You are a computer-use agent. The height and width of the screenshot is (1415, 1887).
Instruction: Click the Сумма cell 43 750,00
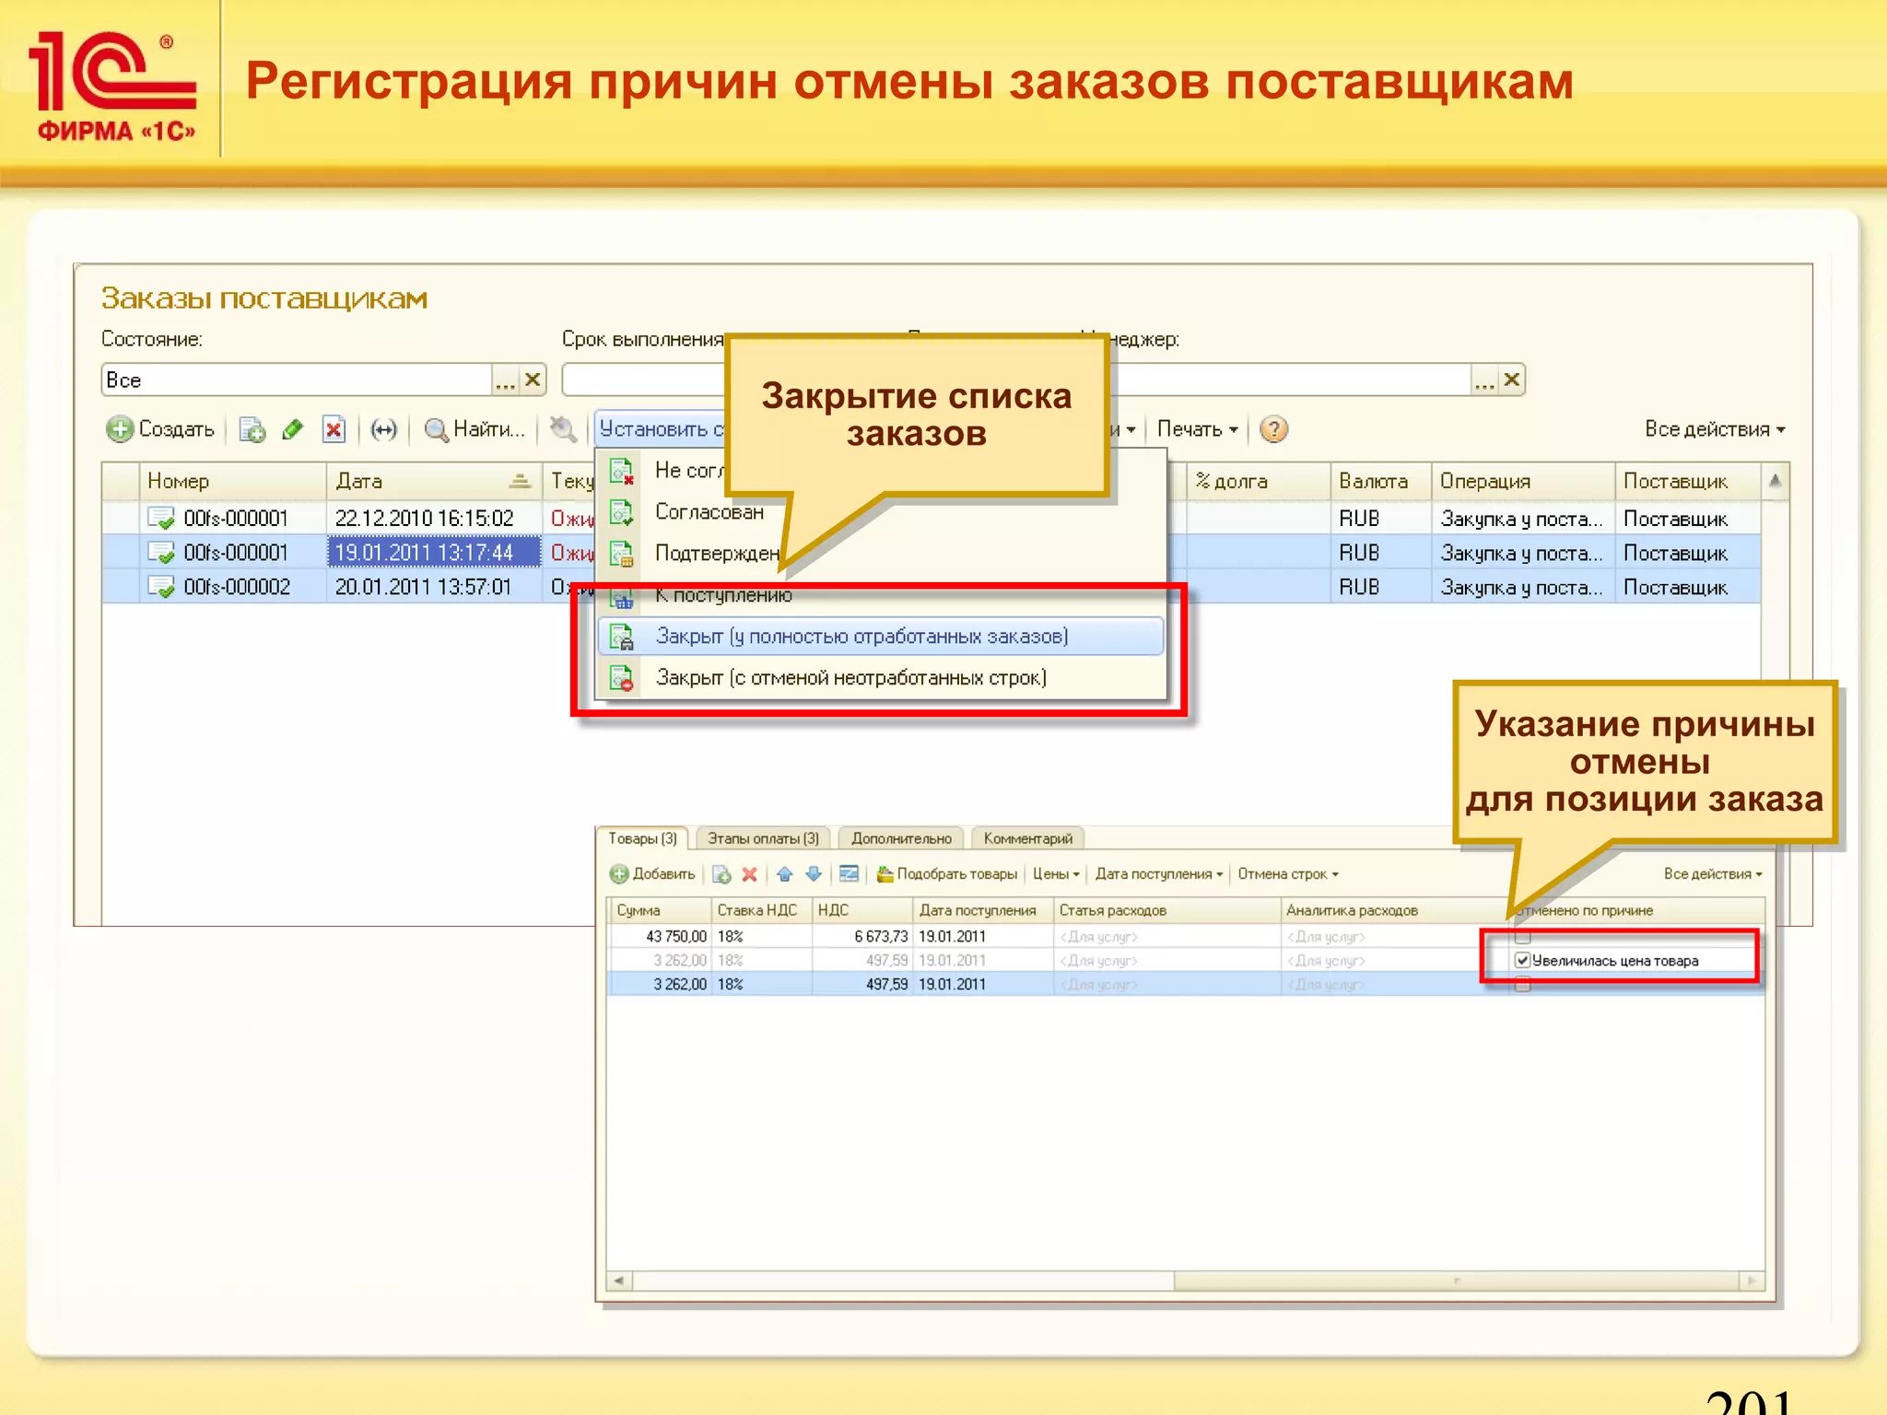[659, 937]
